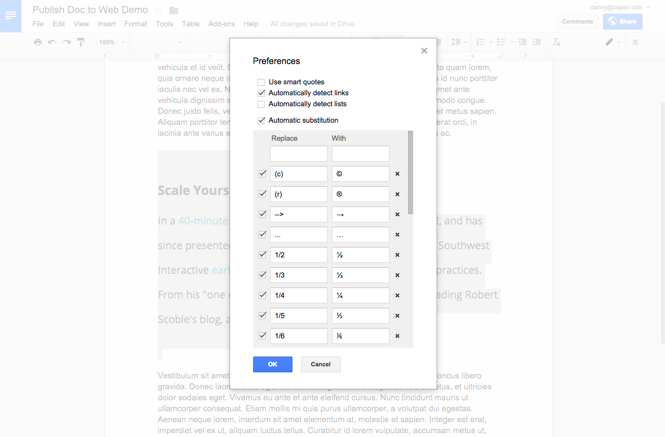Delete the (c) substitution row
Image resolution: width=665 pixels, height=437 pixels.
tap(398, 174)
